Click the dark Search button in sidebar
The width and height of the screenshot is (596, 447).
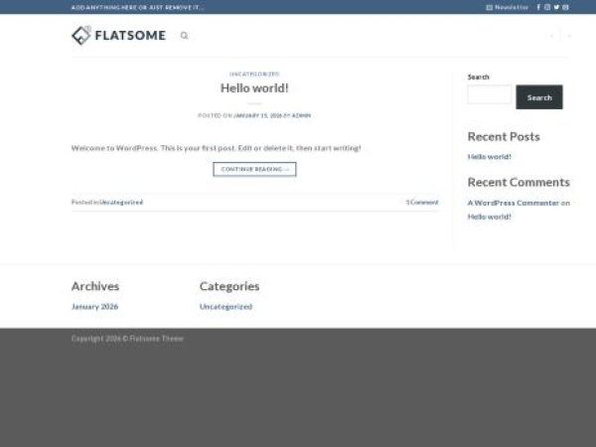[539, 97]
